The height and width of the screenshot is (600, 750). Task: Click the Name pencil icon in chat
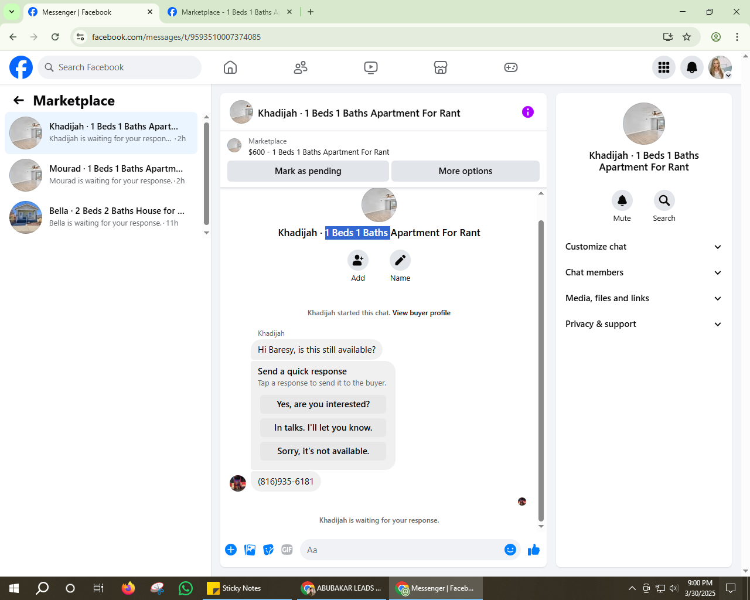[x=400, y=260]
